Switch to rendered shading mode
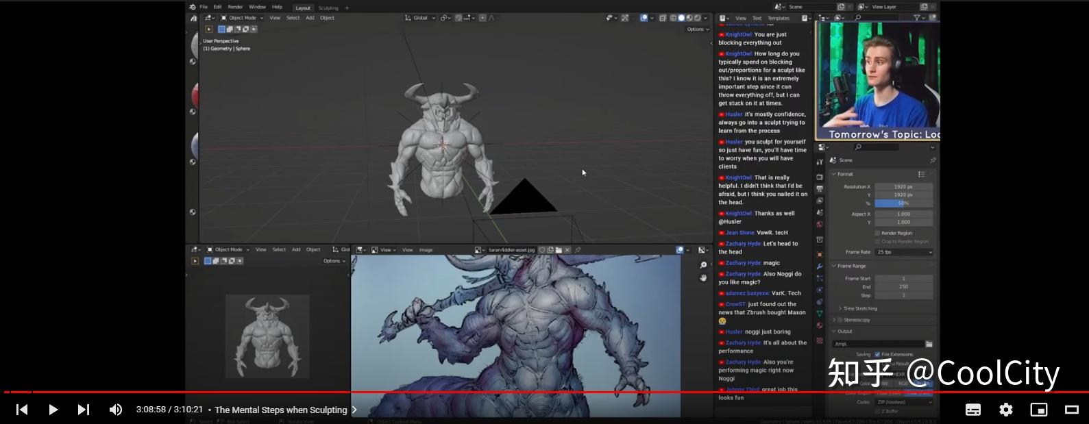The height and width of the screenshot is (424, 1089). pos(698,18)
